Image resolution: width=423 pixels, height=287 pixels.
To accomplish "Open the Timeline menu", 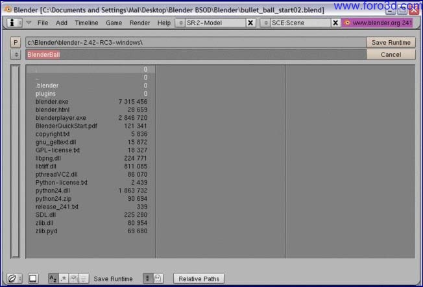I will pos(86,23).
